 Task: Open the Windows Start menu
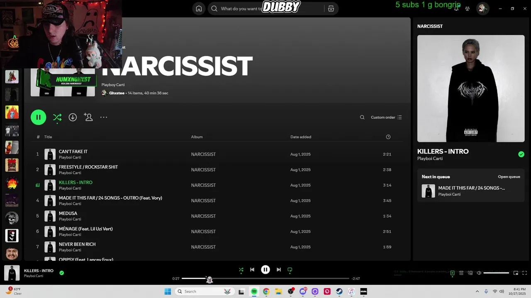(x=168, y=291)
